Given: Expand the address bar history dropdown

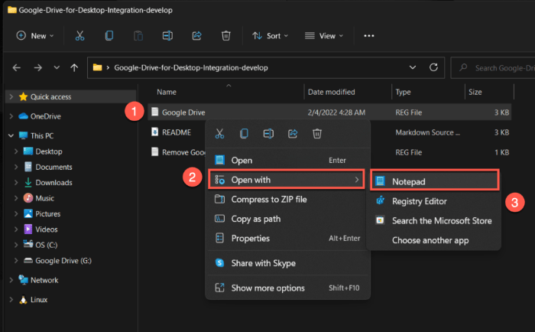Looking at the screenshot, I should [413, 67].
